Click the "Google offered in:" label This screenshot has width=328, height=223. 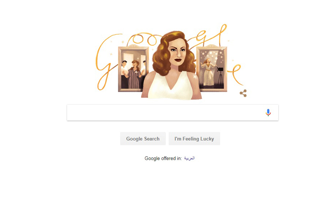[163, 158]
